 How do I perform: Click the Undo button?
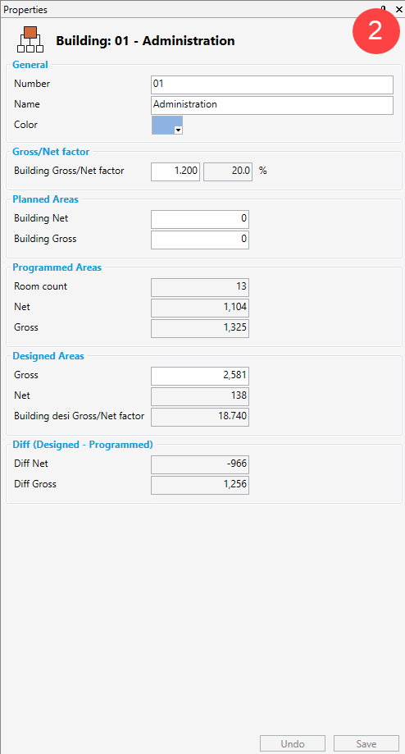[293, 744]
